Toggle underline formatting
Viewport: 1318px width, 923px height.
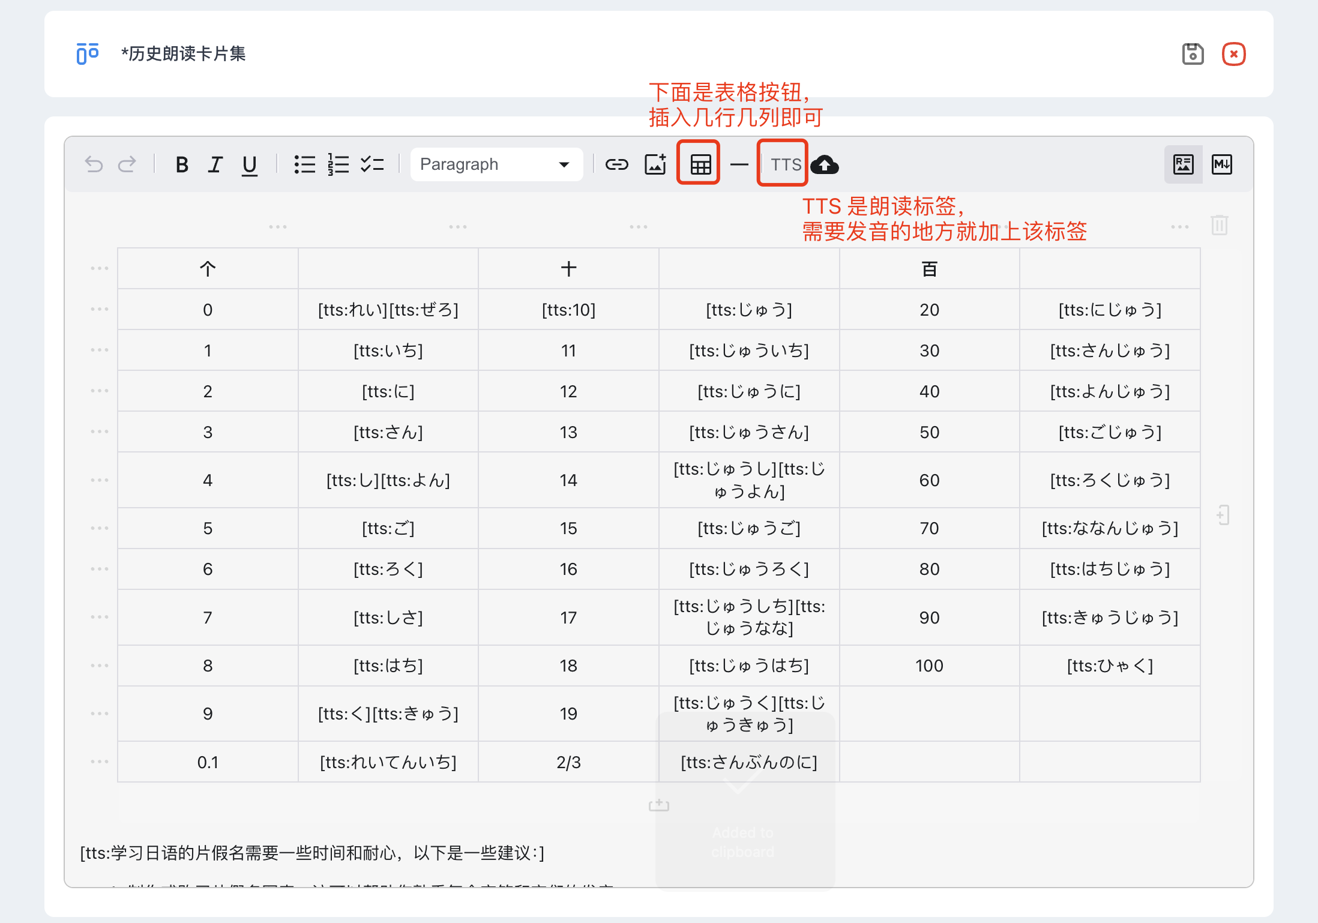click(249, 165)
